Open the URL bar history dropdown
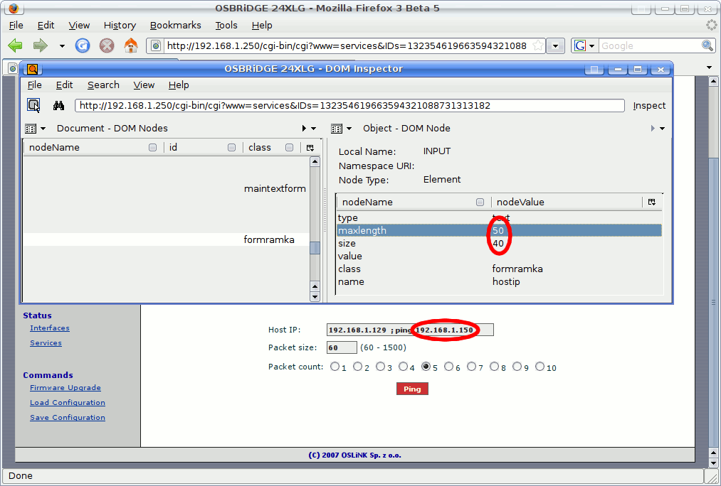 click(555, 45)
